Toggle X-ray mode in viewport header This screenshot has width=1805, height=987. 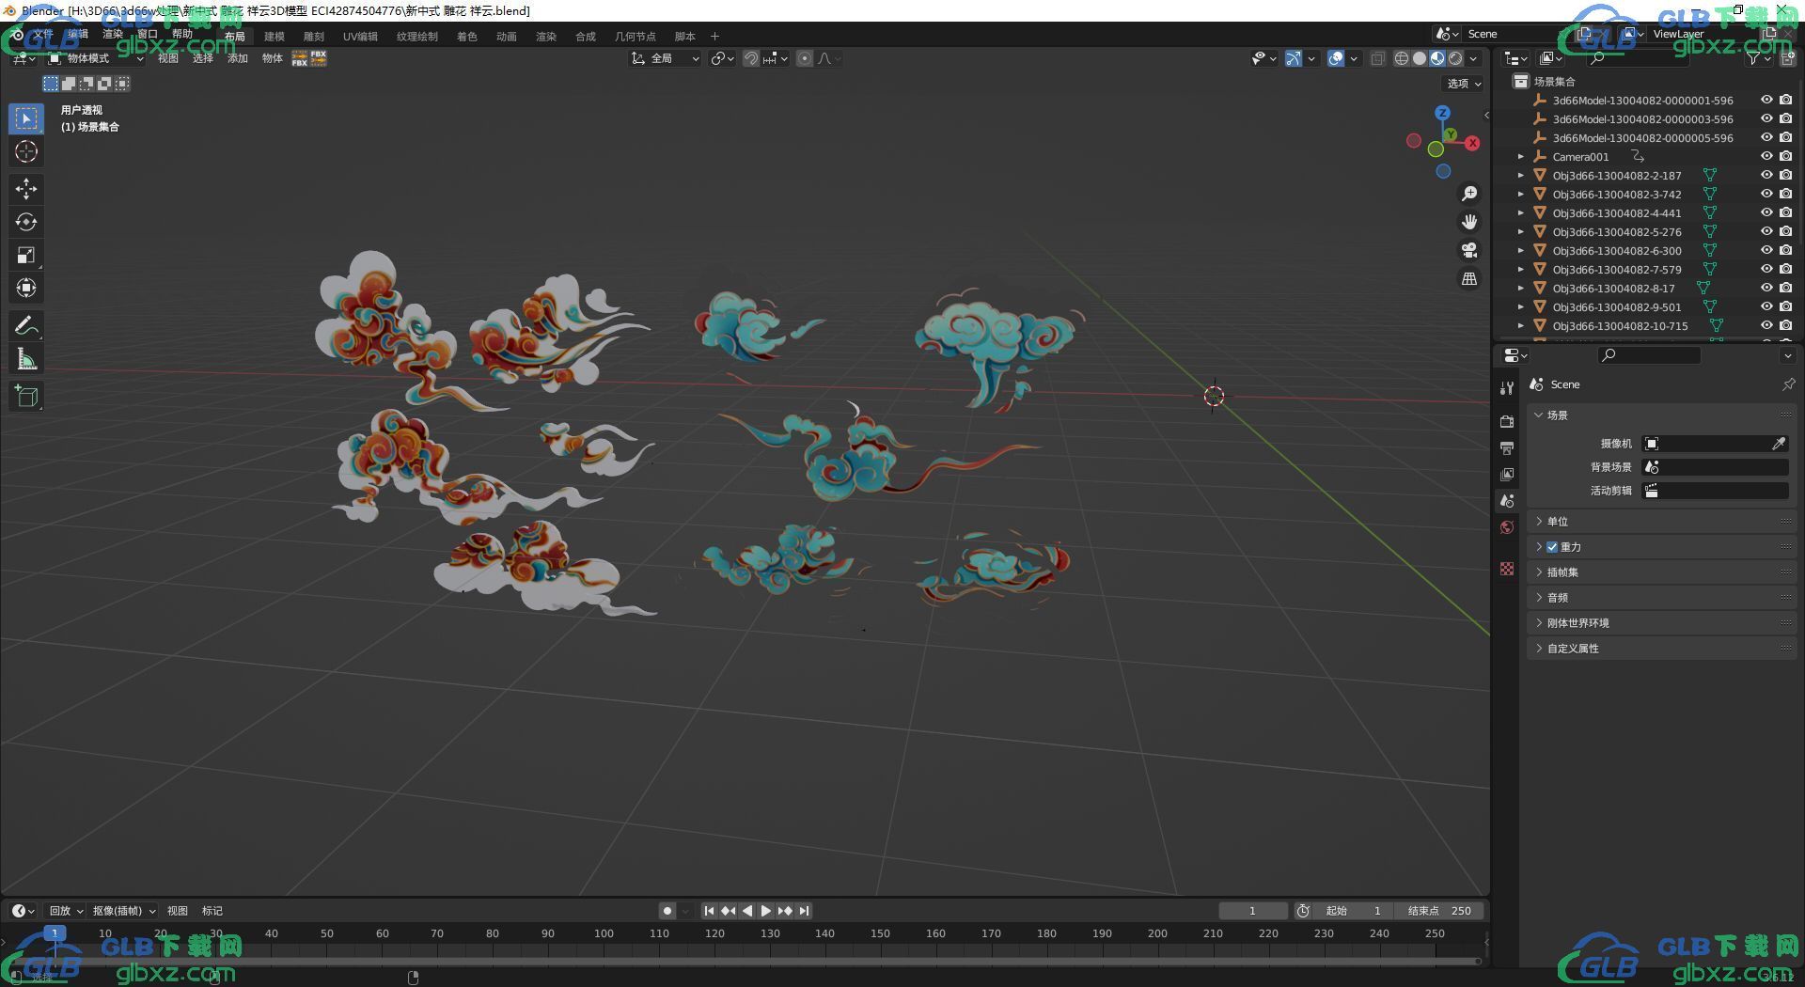[1377, 58]
